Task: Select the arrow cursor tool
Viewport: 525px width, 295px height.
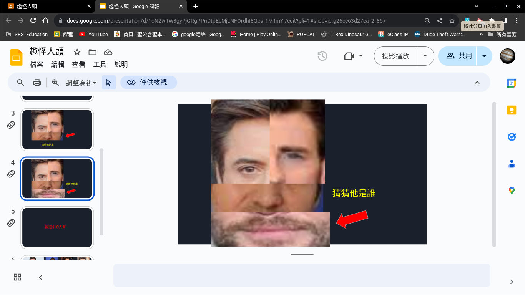Action: [x=109, y=83]
